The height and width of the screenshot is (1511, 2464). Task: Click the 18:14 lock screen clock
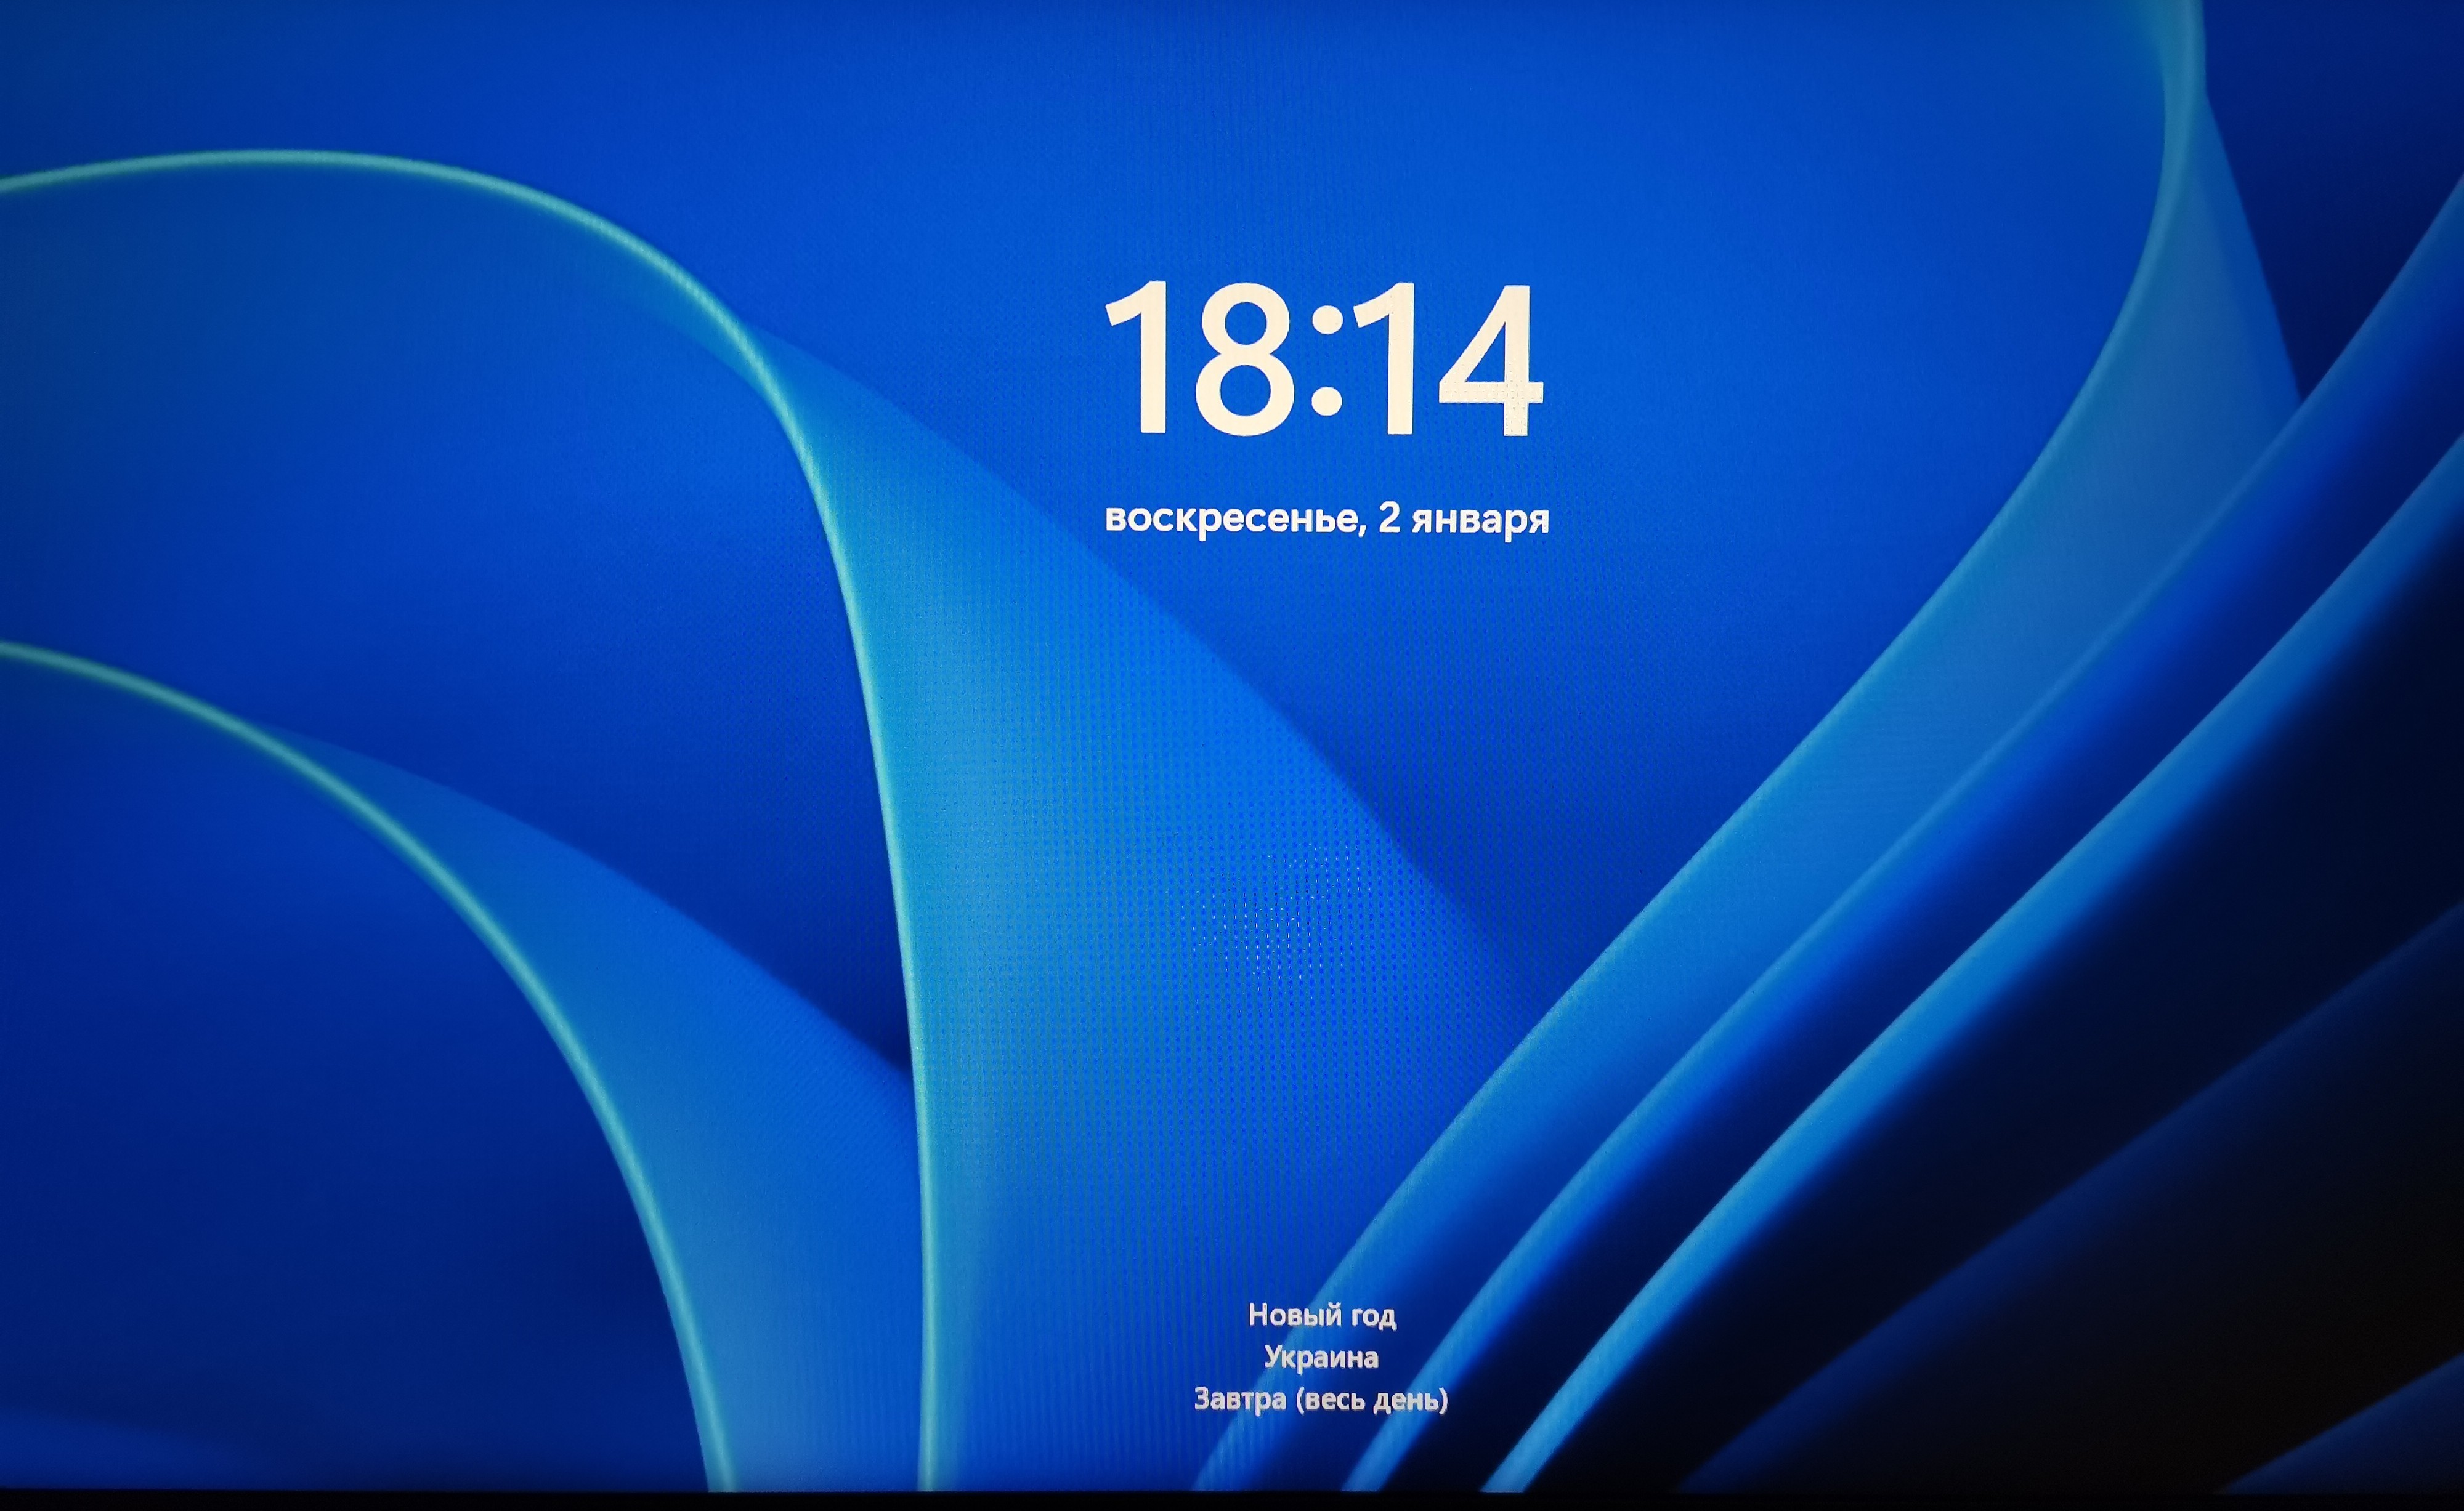point(1323,359)
